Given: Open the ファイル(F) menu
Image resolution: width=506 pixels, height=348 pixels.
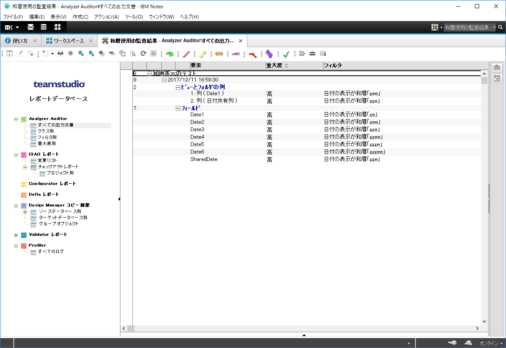Looking at the screenshot, I should tap(13, 17).
